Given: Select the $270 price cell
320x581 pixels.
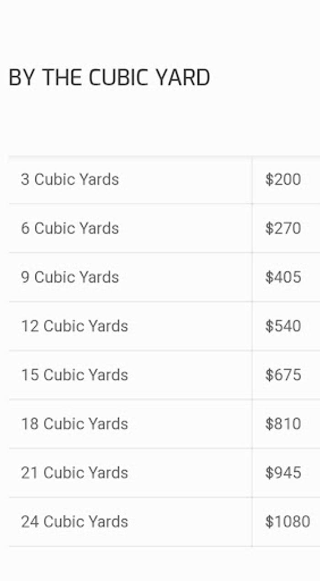Looking at the screenshot, I should [283, 228].
